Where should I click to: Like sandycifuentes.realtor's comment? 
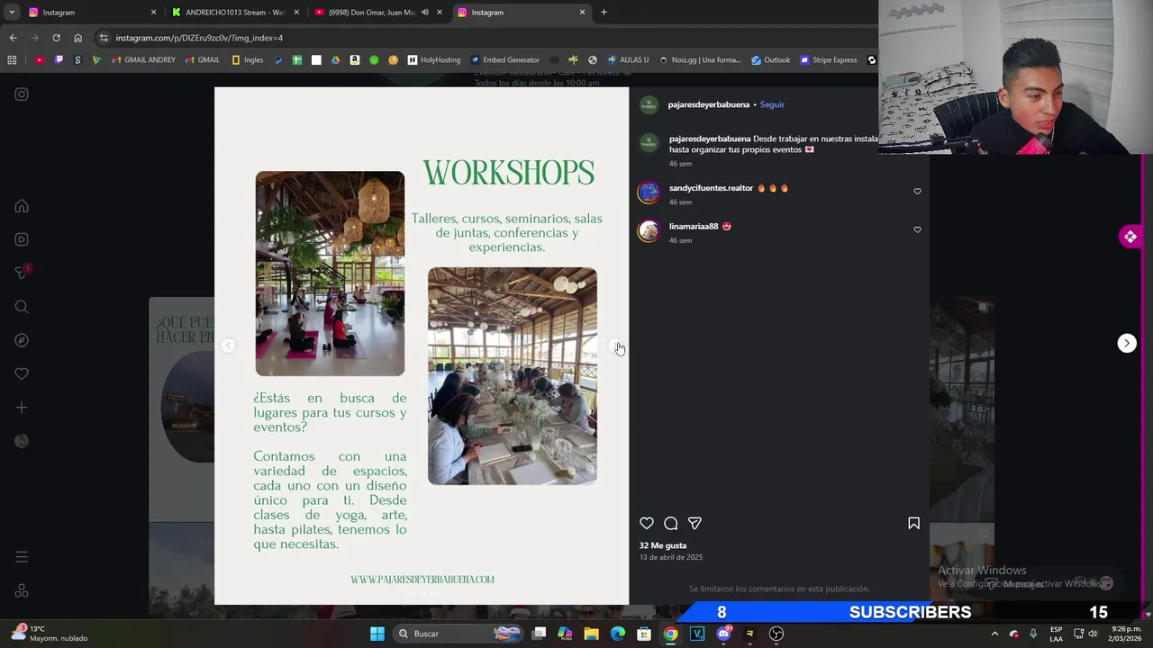coord(917,191)
